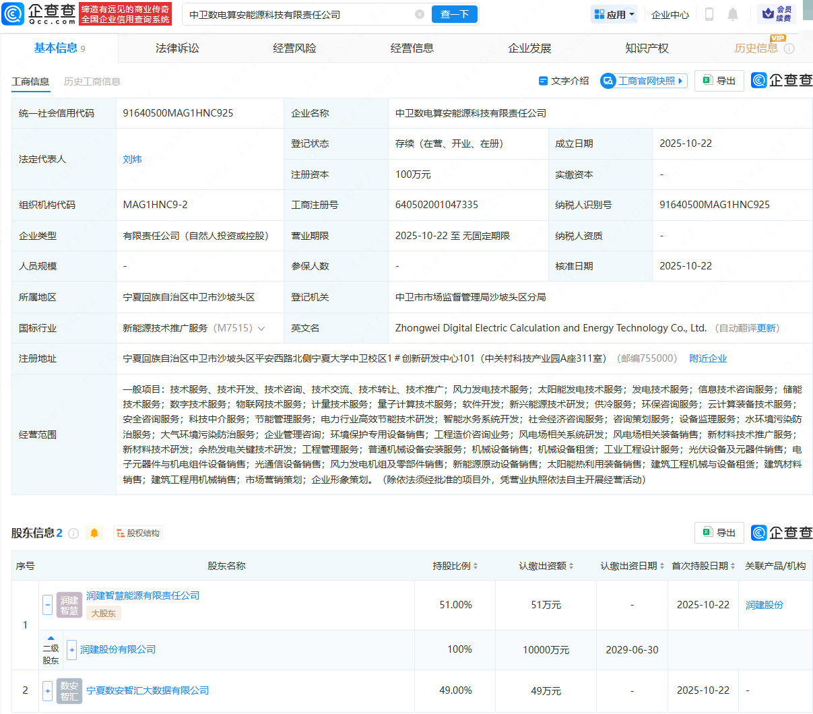Click registration number 640502001047335

(436, 205)
